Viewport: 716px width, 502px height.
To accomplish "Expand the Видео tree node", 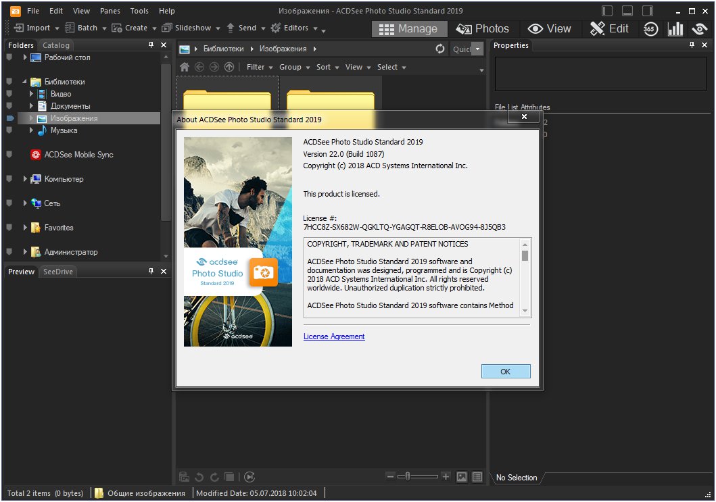I will pos(31,94).
